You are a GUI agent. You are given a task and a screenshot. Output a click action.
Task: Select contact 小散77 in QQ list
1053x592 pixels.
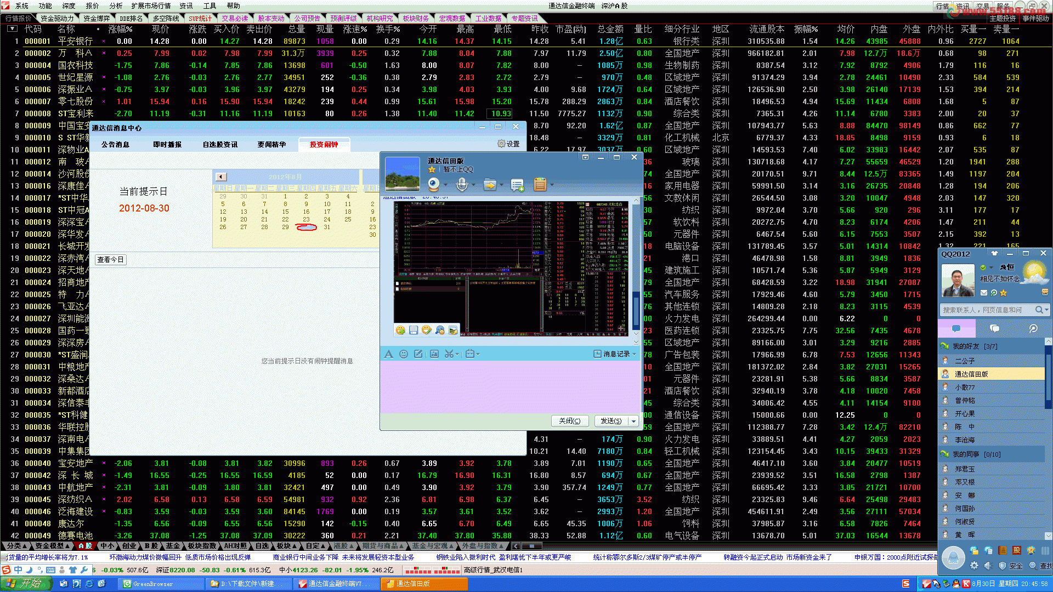[x=991, y=388]
